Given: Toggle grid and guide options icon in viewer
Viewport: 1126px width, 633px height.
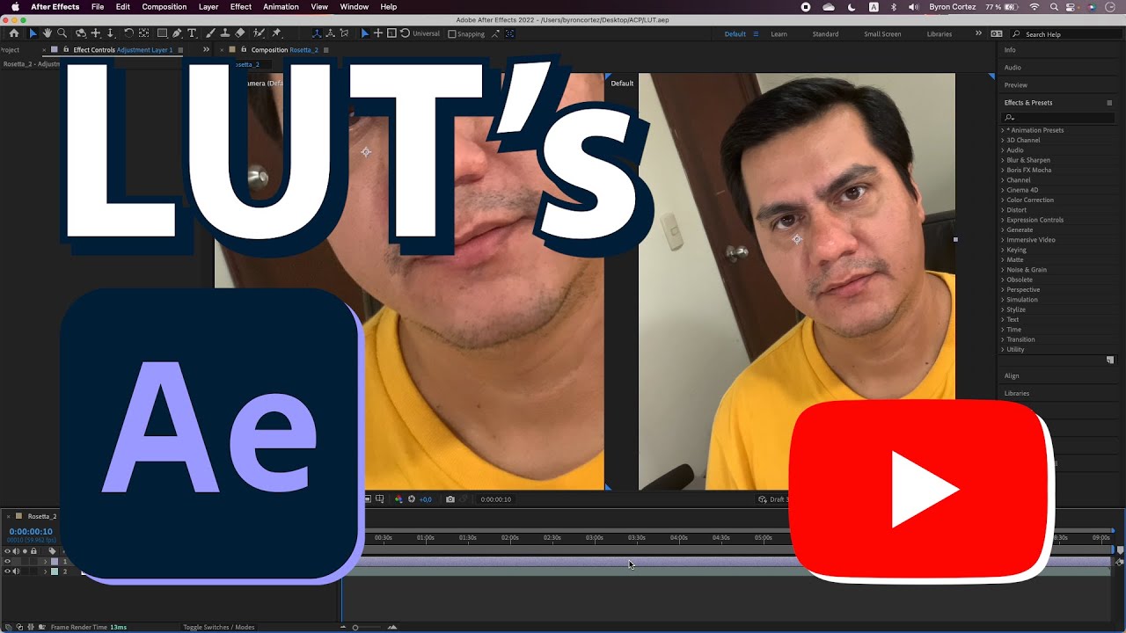Looking at the screenshot, I should pyautogui.click(x=379, y=499).
